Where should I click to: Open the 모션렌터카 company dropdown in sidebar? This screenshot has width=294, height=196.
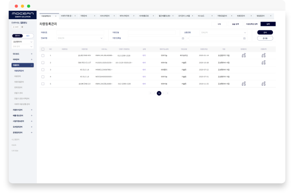click(23, 42)
